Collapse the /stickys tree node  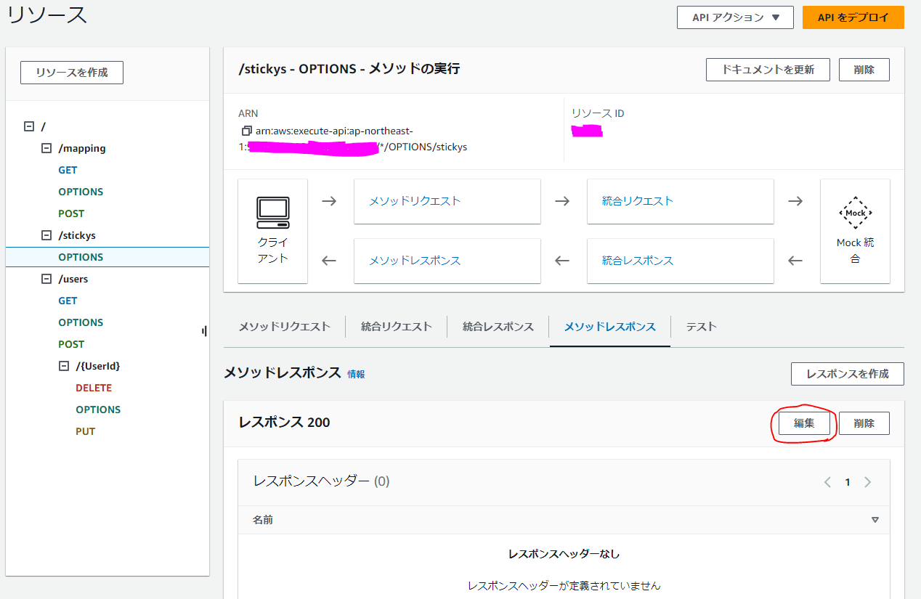pos(45,235)
